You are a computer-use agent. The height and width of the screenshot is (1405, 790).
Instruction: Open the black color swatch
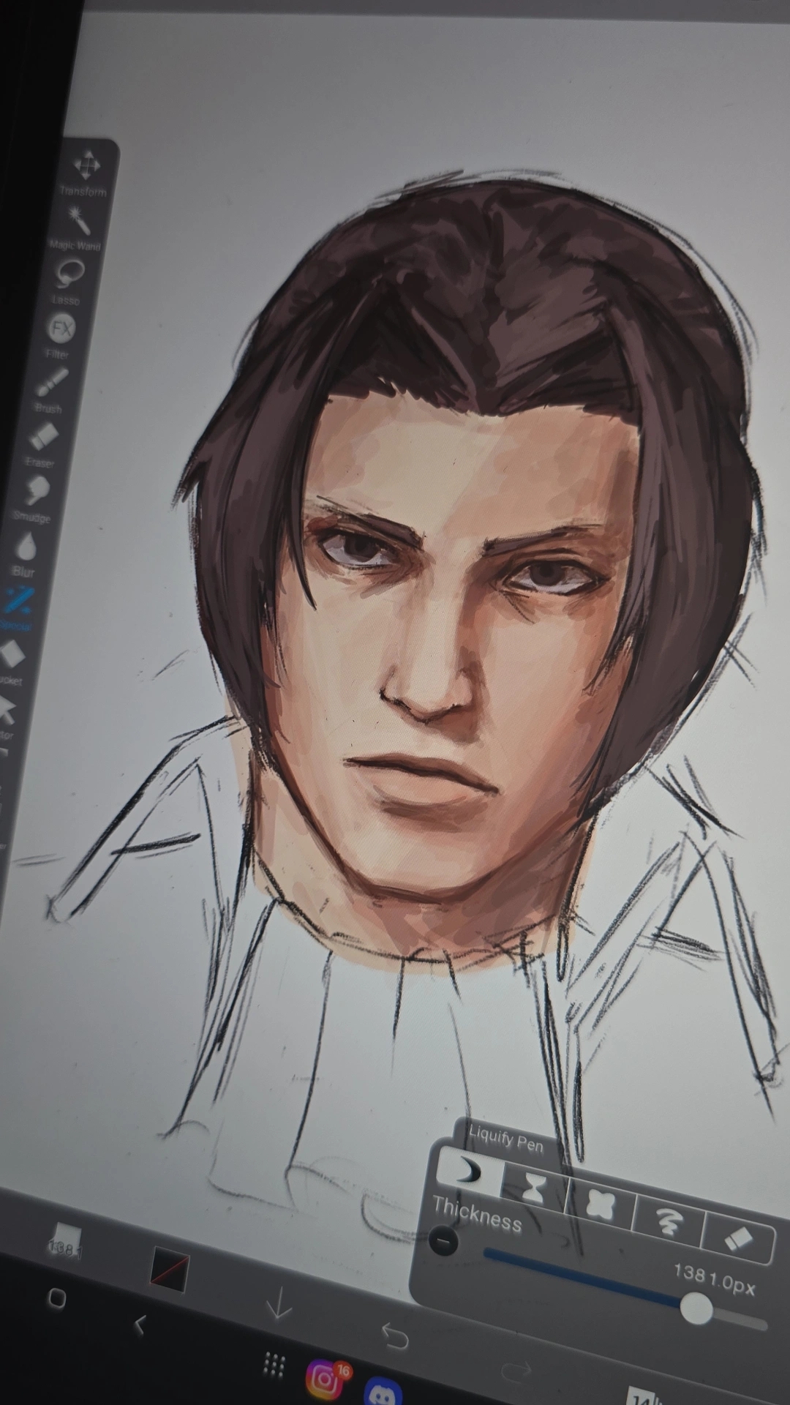pos(170,1270)
